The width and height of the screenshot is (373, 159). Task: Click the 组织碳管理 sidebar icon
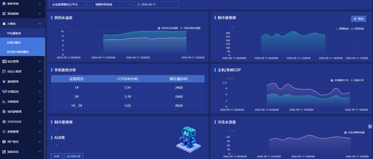[x=4, y=111]
